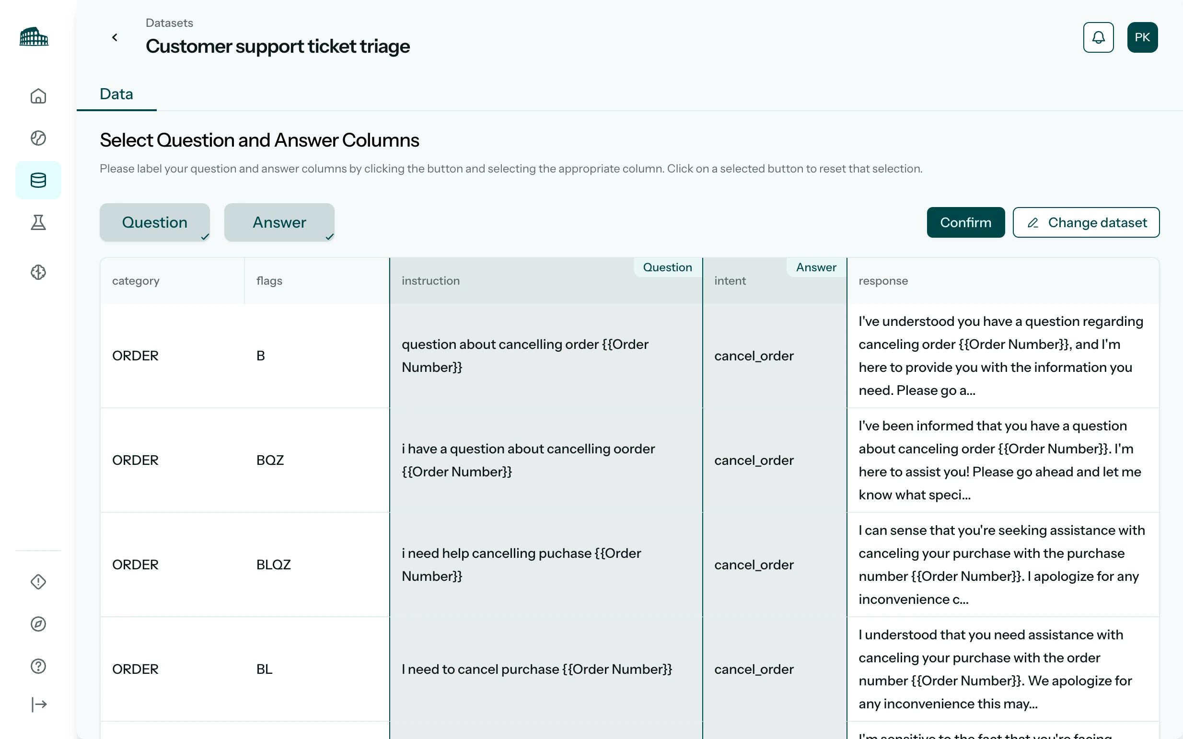
Task: Click 'I need to cancel purchase' cell
Action: coord(546,669)
